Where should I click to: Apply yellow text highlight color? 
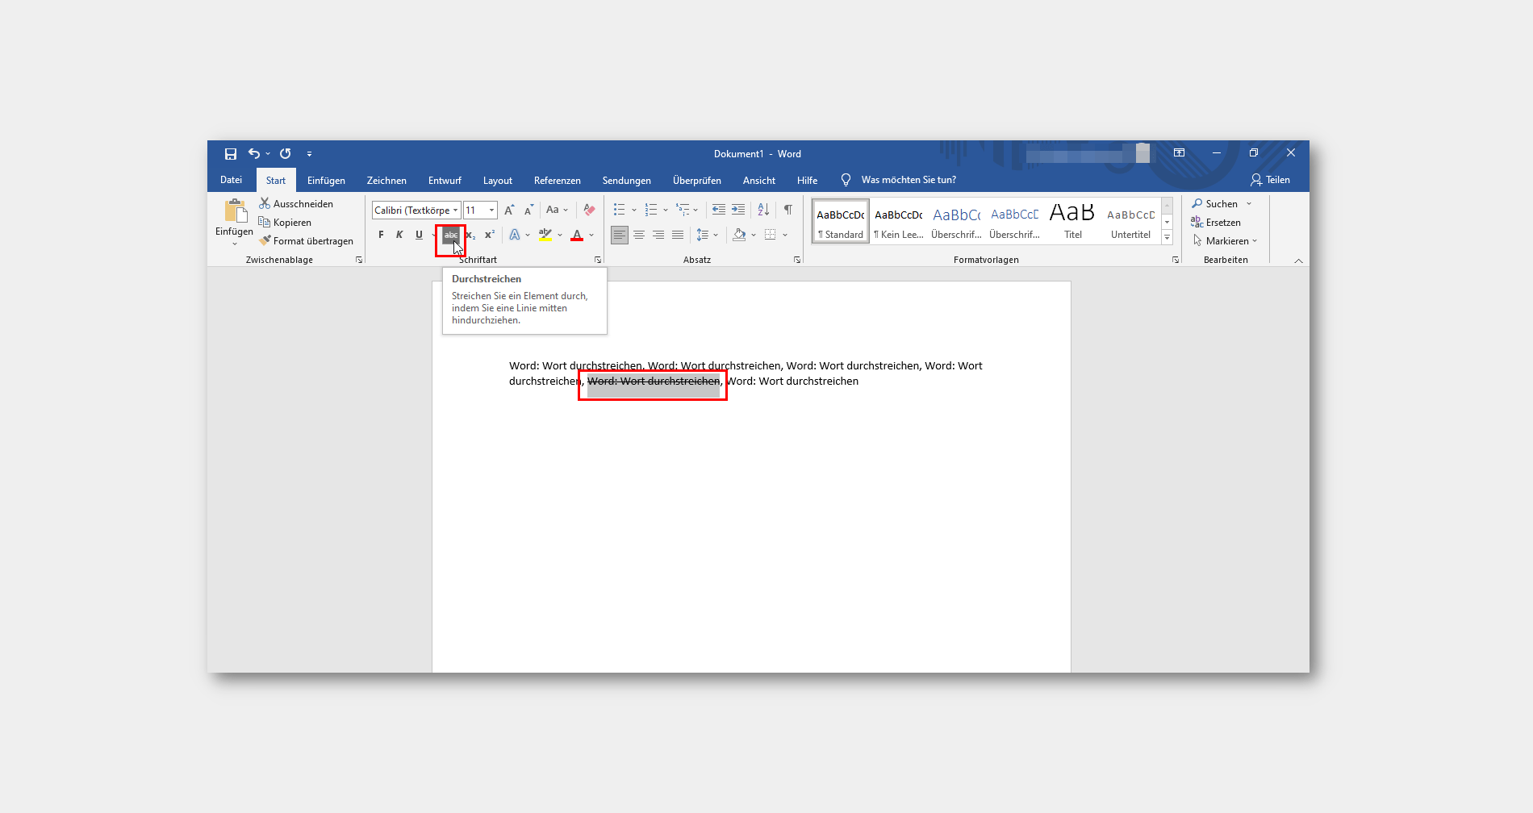click(x=545, y=235)
